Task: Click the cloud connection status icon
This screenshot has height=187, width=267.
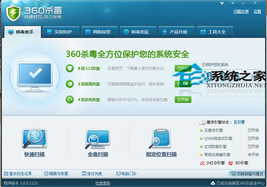Action: click(x=213, y=183)
